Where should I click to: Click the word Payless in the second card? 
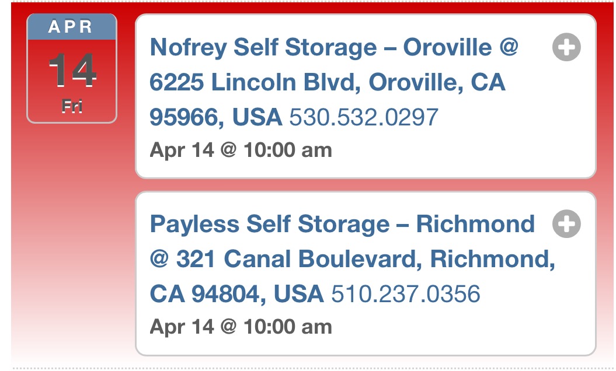(x=194, y=224)
